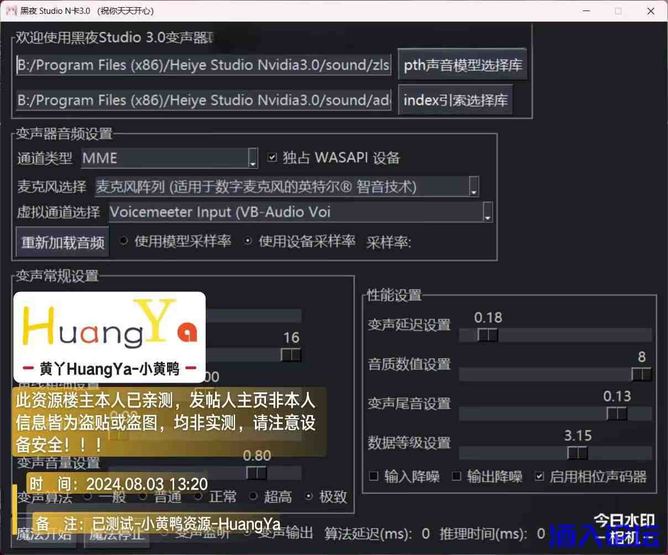Open the 通道类型 MME channel type dropdown
This screenshot has height=555, width=668.
[253, 159]
